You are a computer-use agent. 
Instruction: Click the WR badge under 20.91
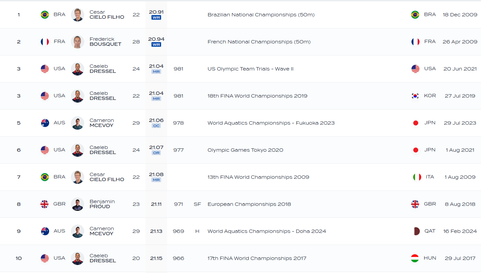click(156, 17)
